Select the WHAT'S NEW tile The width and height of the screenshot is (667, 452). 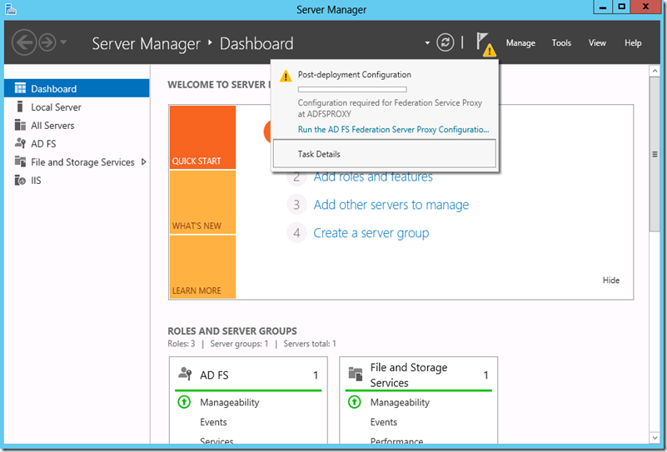point(202,202)
